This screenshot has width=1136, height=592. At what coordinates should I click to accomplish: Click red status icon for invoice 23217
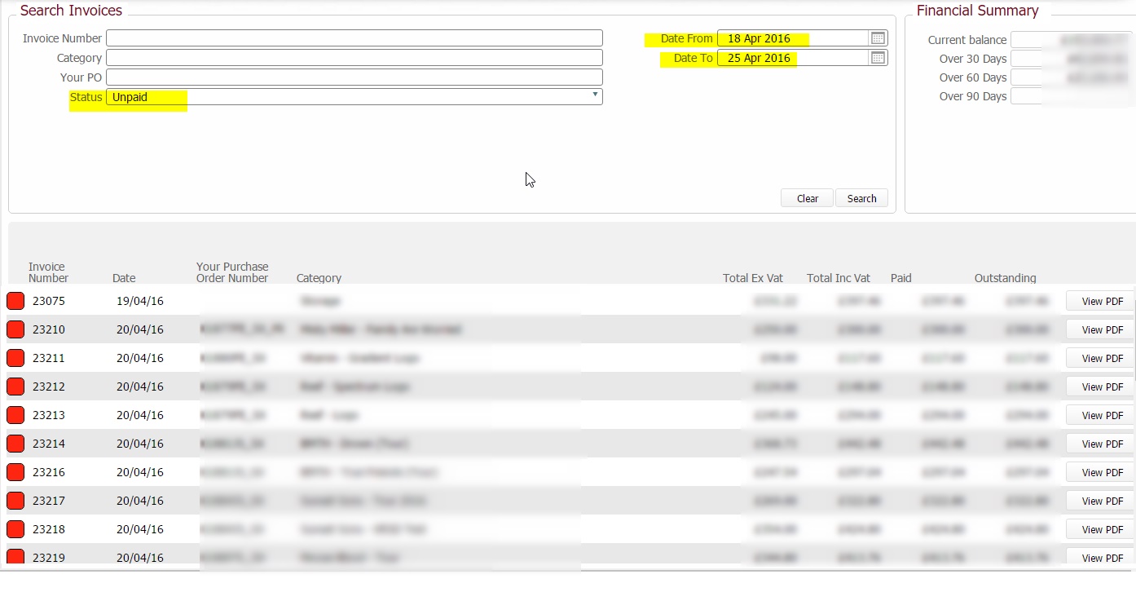tap(15, 501)
